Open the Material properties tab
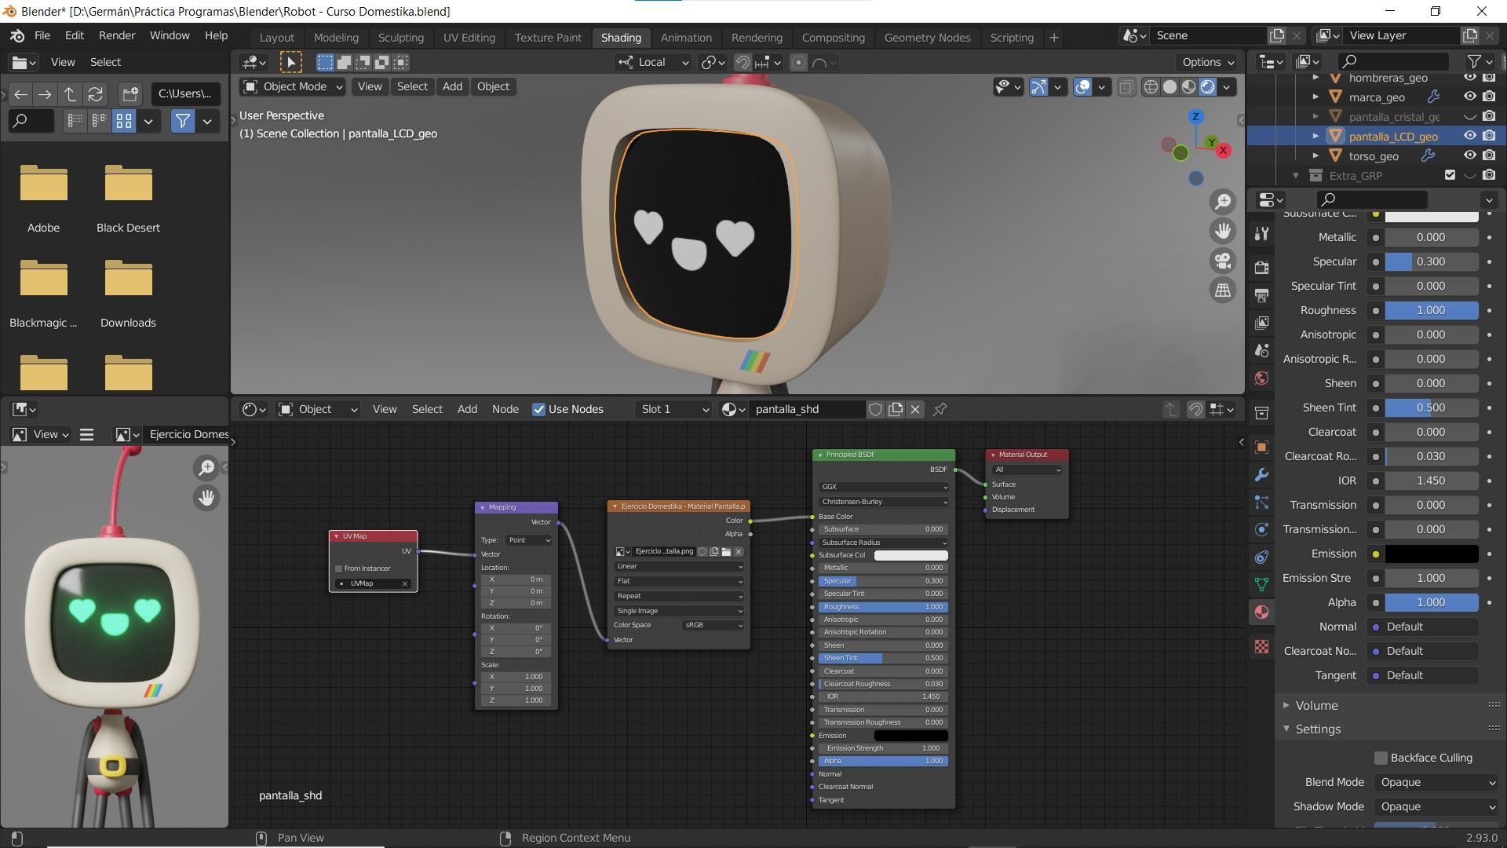The image size is (1507, 848). 1261,612
